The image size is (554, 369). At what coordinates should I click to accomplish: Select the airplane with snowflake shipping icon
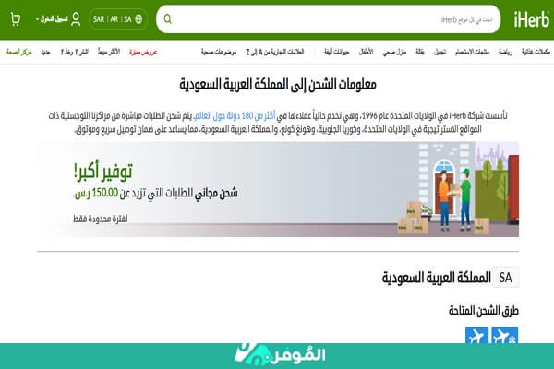coord(505,335)
